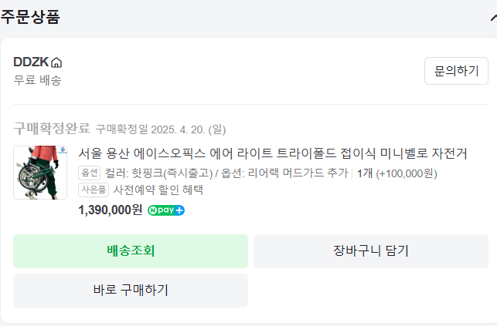Open the 에이스오픽스 에어 라이트 product title

pos(273,153)
